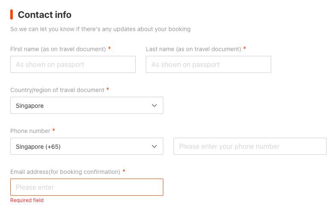This screenshot has width=336, height=214.
Task: Click the booking updates subtitle text
Action: pyautogui.click(x=100, y=29)
